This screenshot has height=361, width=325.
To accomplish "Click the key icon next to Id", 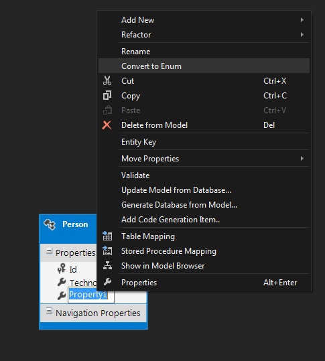I will tap(62, 269).
